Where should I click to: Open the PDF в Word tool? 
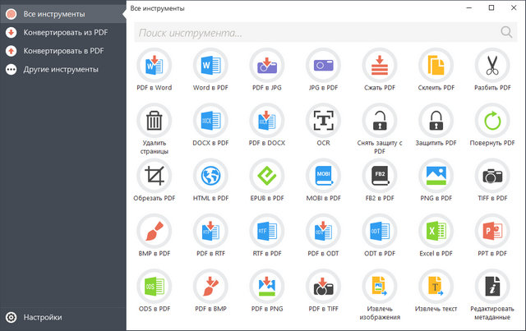point(154,65)
